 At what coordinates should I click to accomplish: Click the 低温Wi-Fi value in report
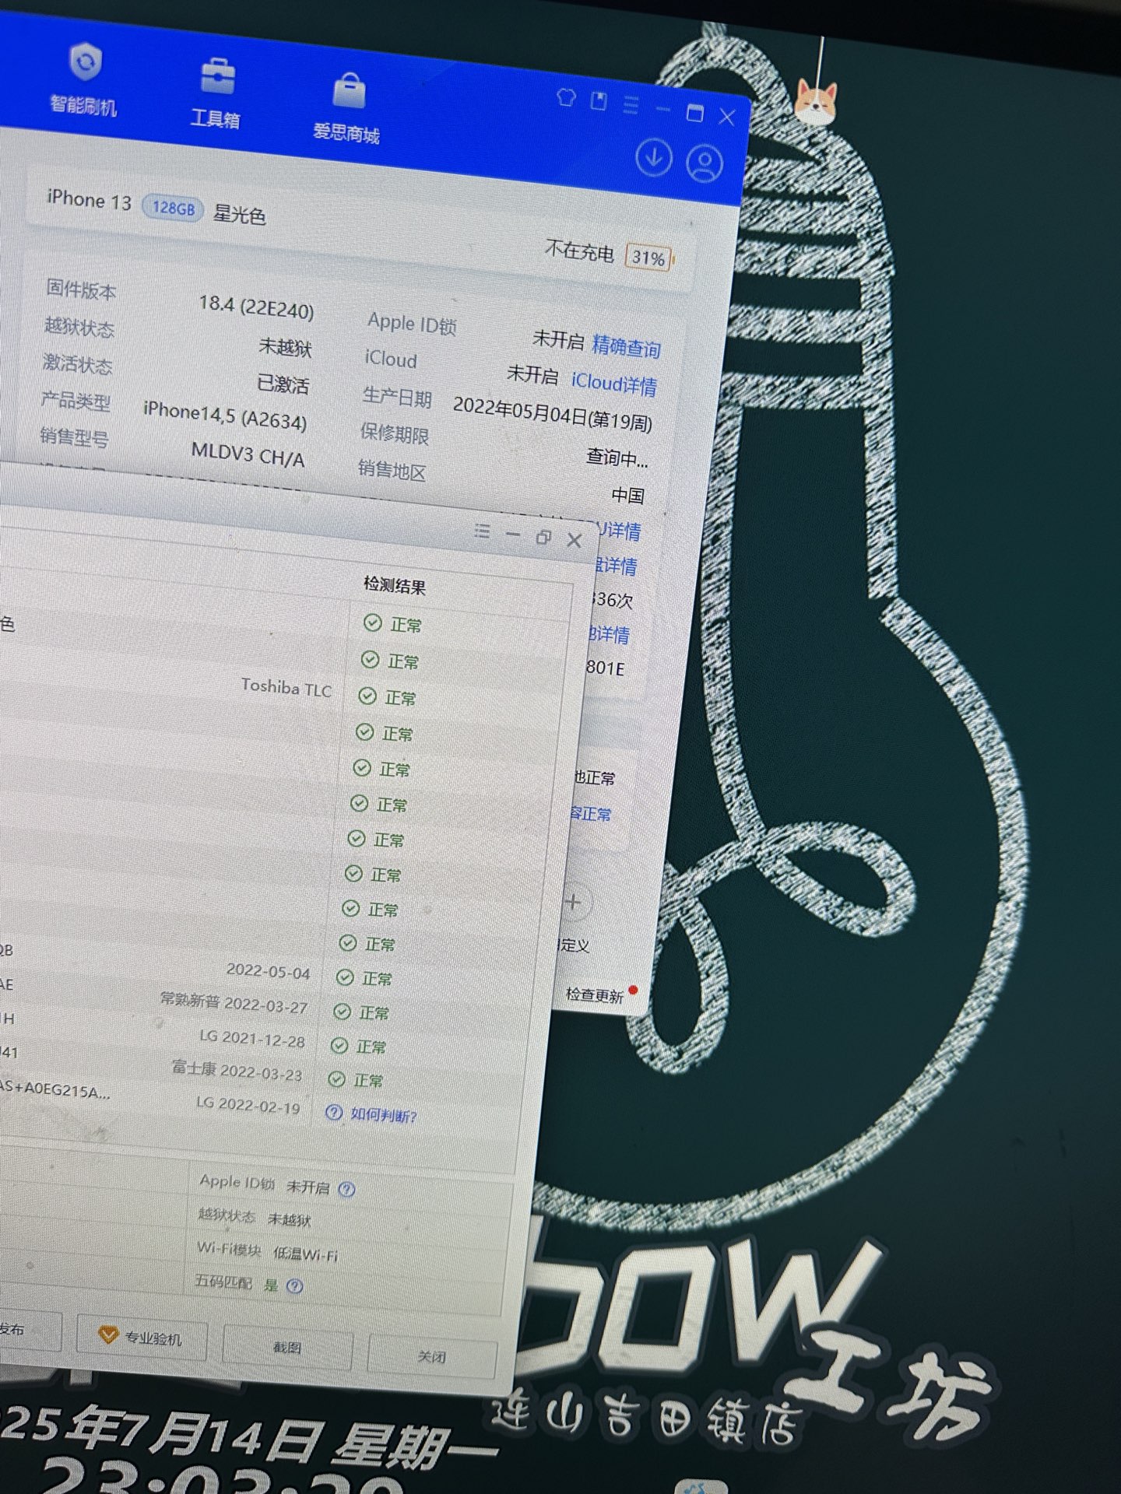305,1254
